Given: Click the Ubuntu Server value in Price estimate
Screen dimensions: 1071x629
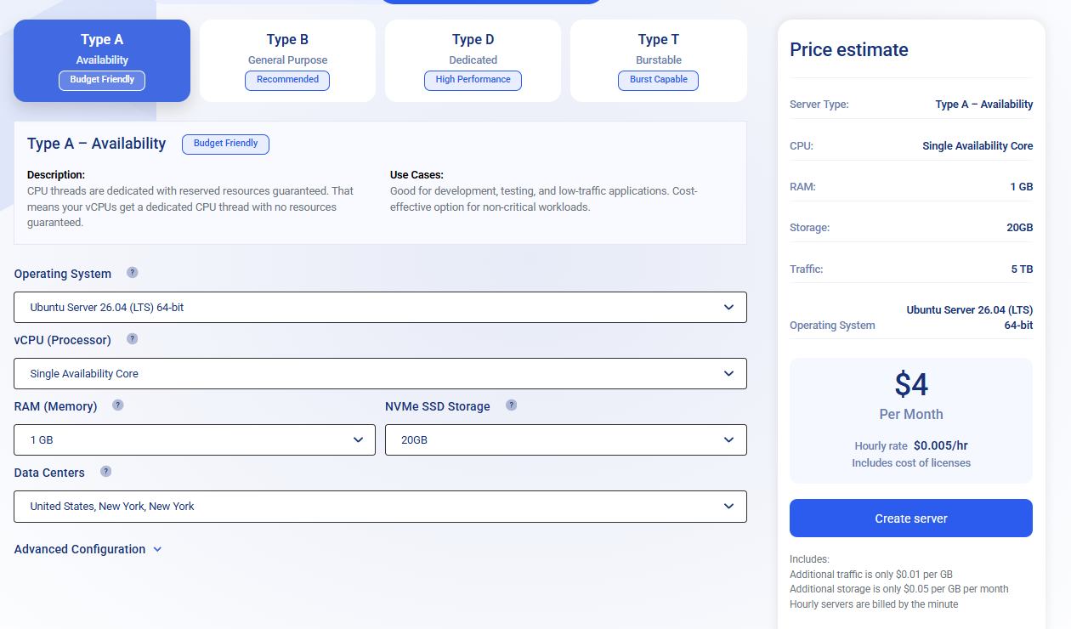Looking at the screenshot, I should [x=970, y=317].
